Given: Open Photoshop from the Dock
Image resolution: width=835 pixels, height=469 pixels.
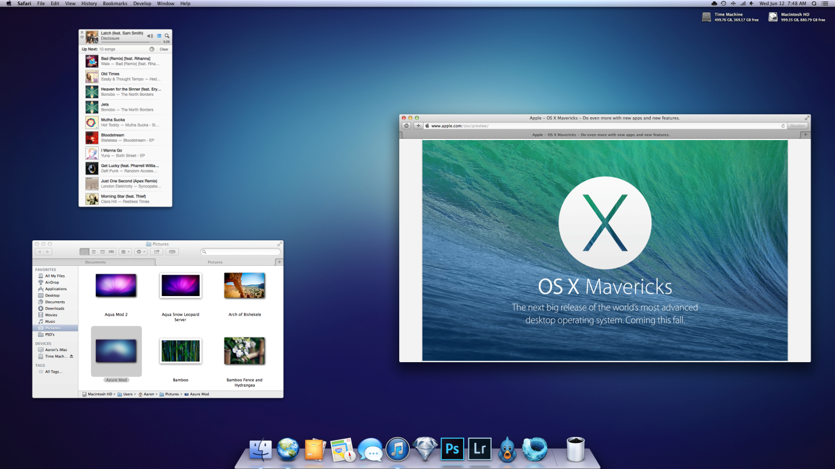Looking at the screenshot, I should (x=452, y=449).
